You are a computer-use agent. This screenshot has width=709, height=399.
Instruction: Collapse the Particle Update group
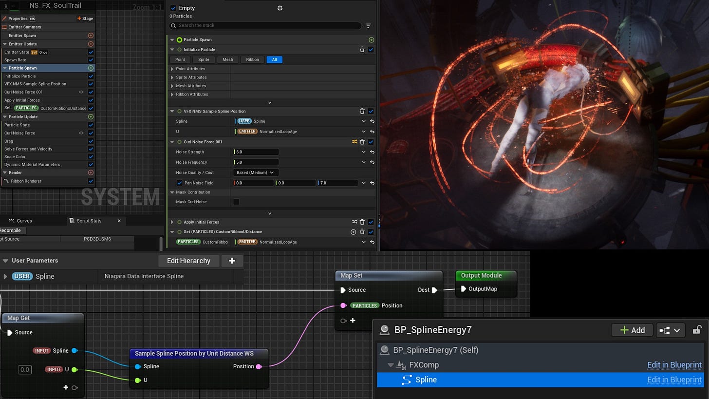coord(5,117)
